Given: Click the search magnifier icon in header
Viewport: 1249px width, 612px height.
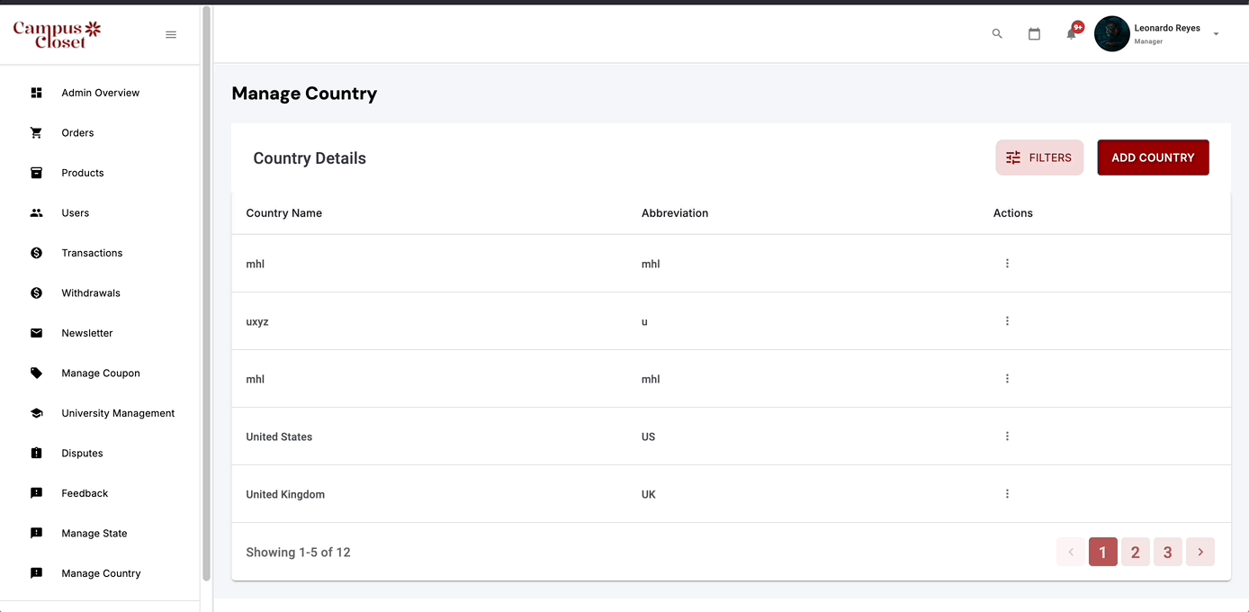Looking at the screenshot, I should pyautogui.click(x=997, y=34).
